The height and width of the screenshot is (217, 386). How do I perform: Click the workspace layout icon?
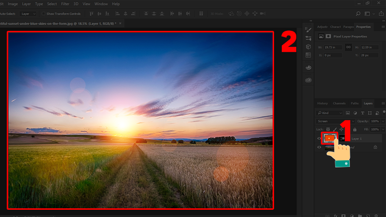click(x=367, y=14)
